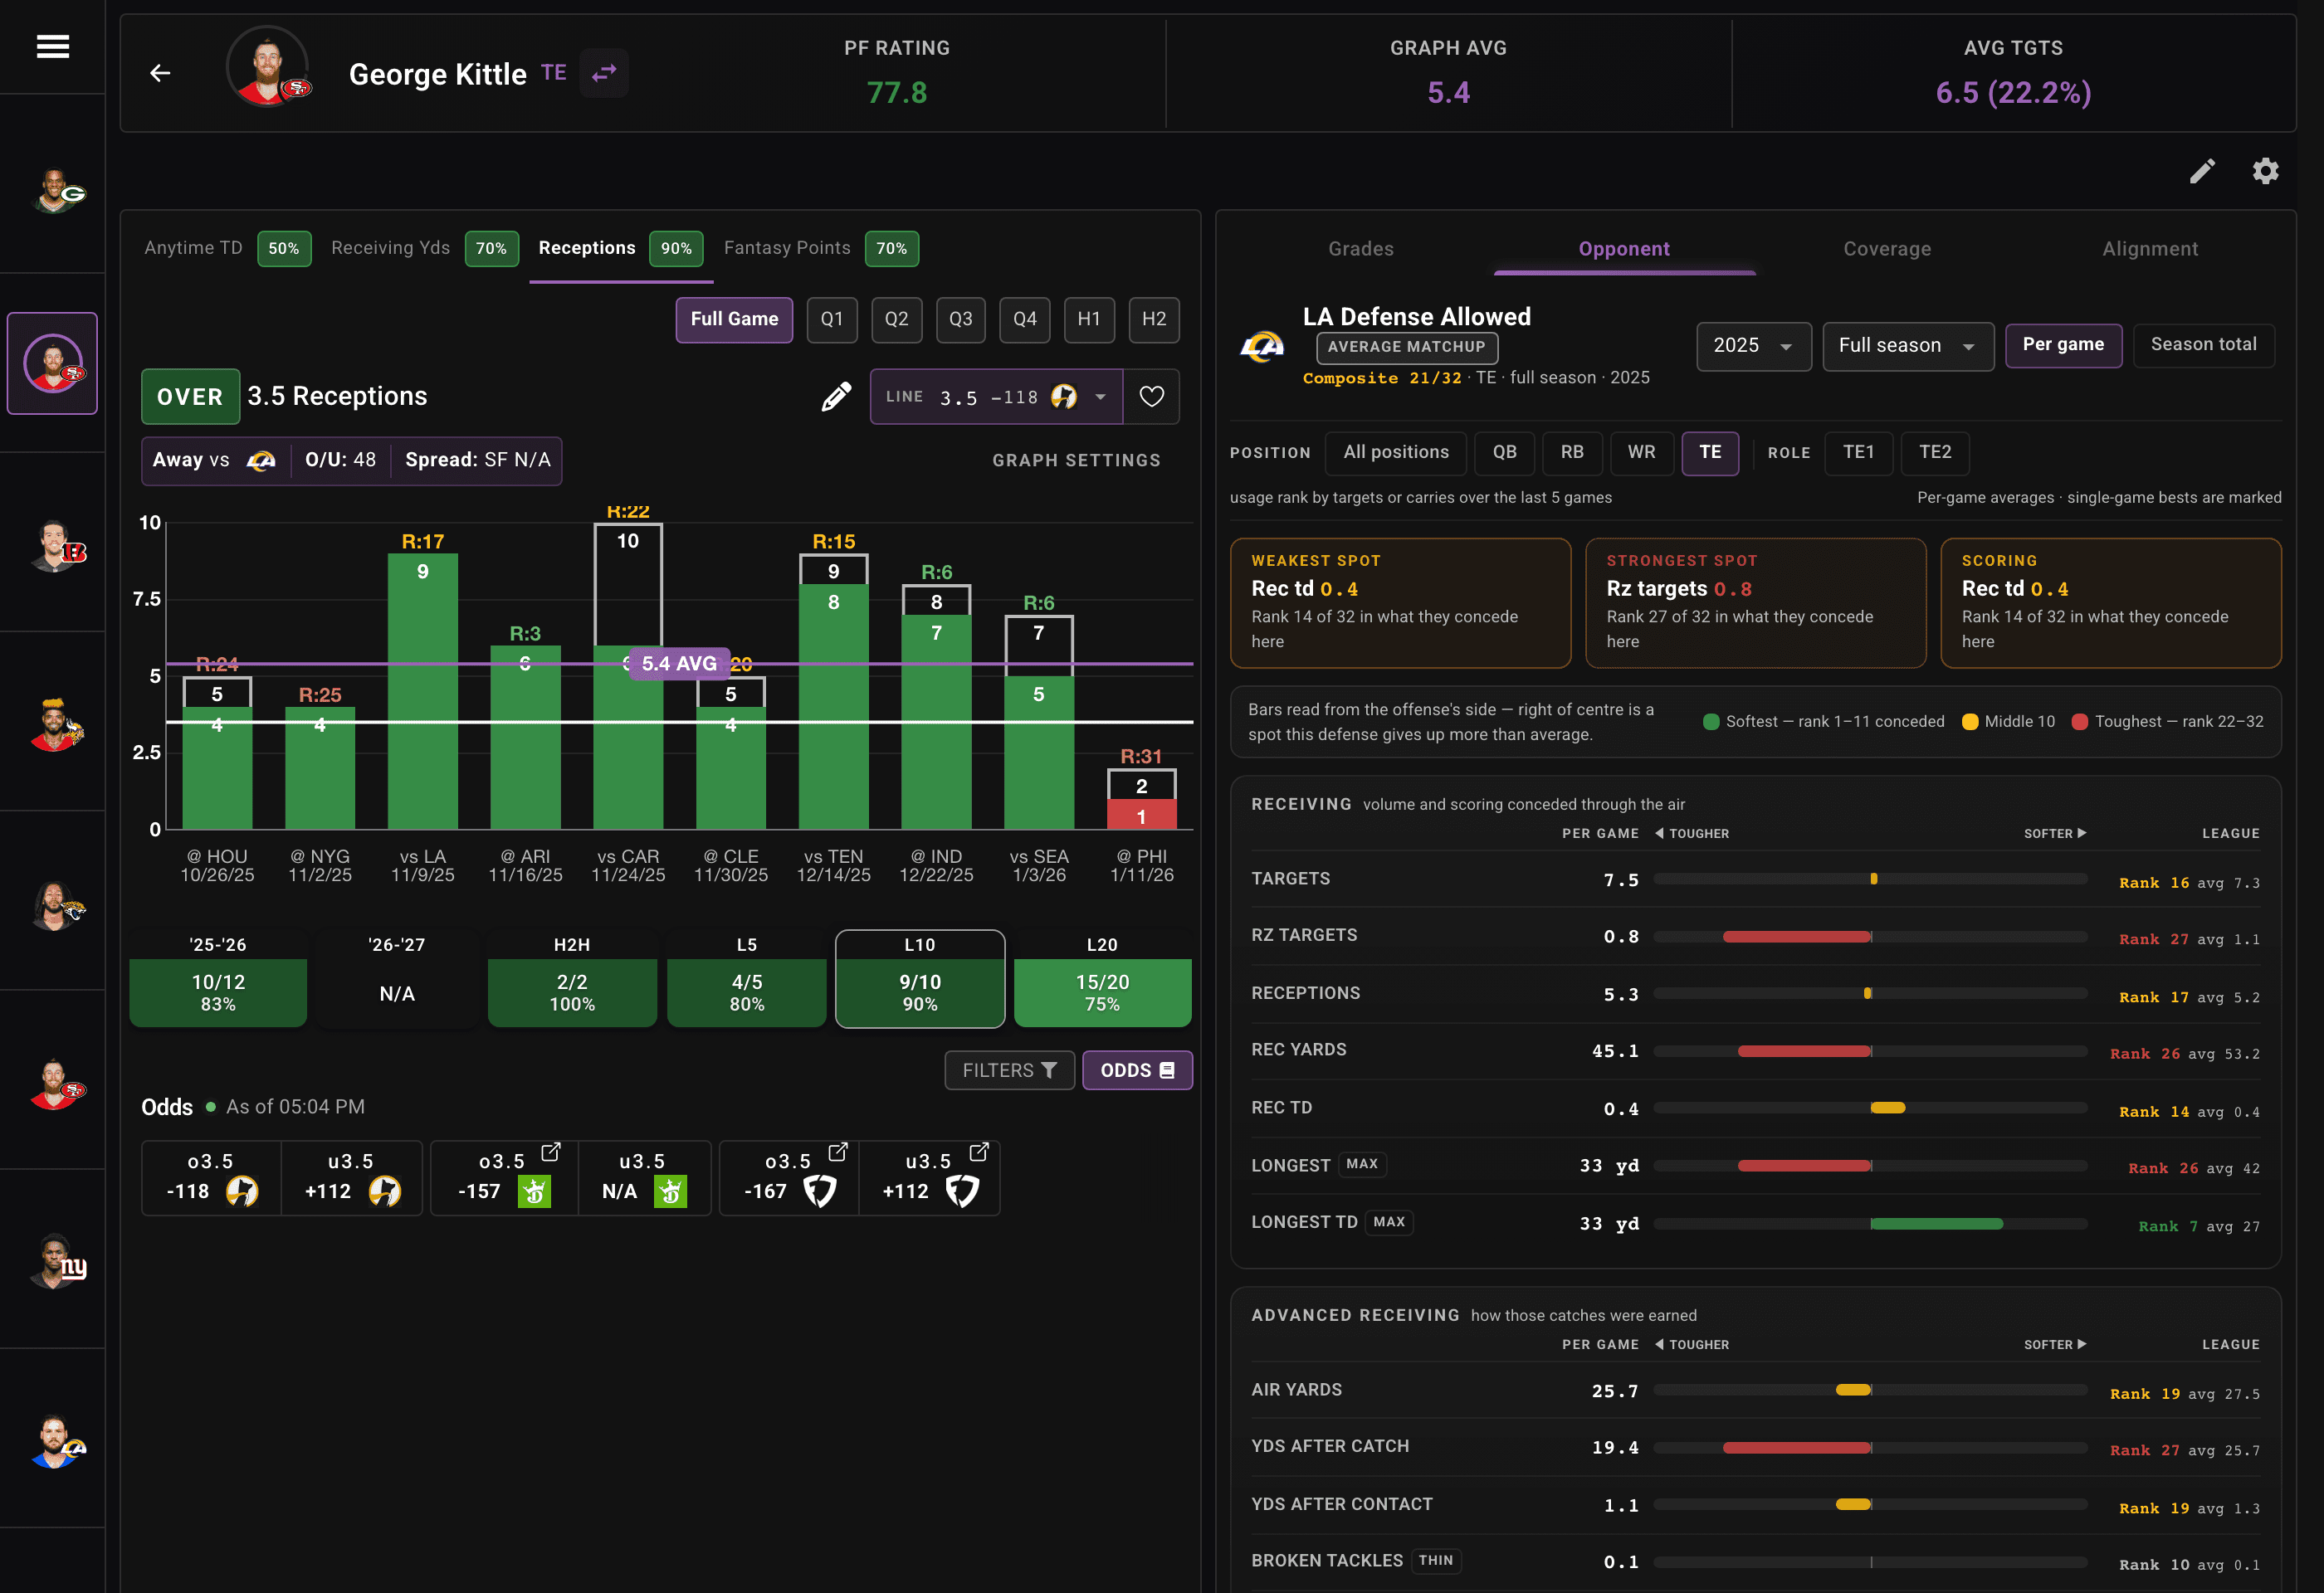Switch to the Anytime TD tab
Image resolution: width=2324 pixels, height=1593 pixels.
pyautogui.click(x=227, y=249)
